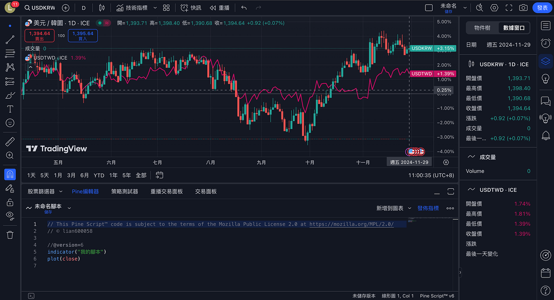This screenshot has width=554, height=300.
Task: Open the Fibonacci and Gann tools
Action: [10, 53]
